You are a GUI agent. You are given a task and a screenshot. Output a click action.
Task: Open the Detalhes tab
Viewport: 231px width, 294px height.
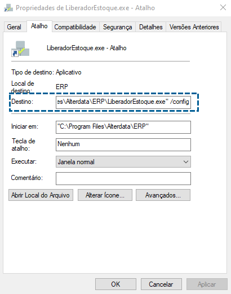[x=150, y=27]
